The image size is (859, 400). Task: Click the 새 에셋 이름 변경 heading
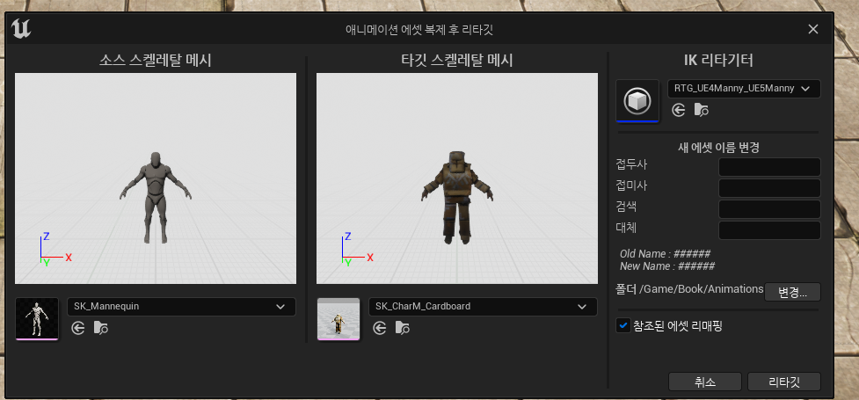point(718,148)
